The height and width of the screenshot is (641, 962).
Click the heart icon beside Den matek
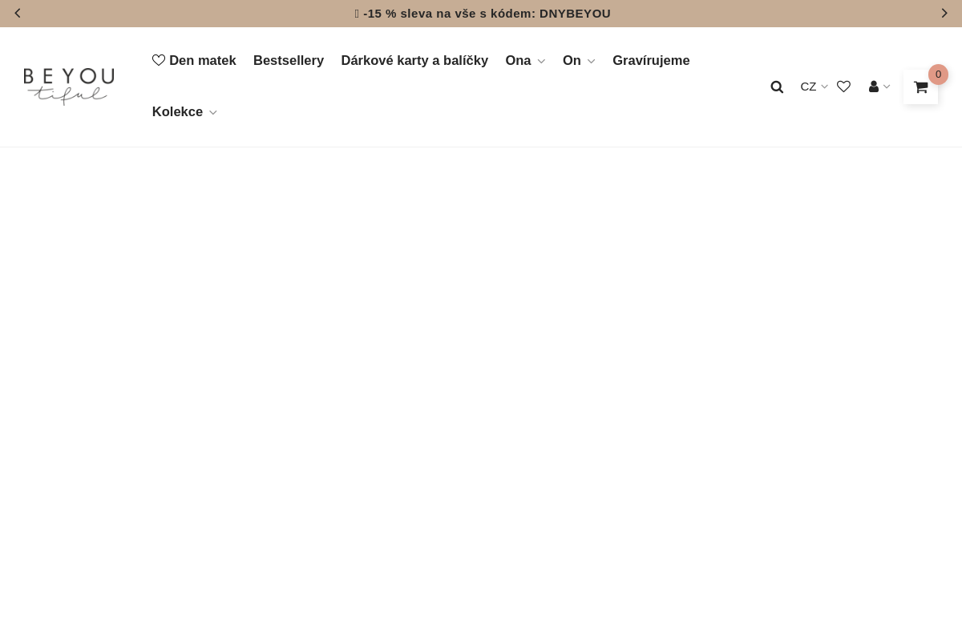coord(159,60)
